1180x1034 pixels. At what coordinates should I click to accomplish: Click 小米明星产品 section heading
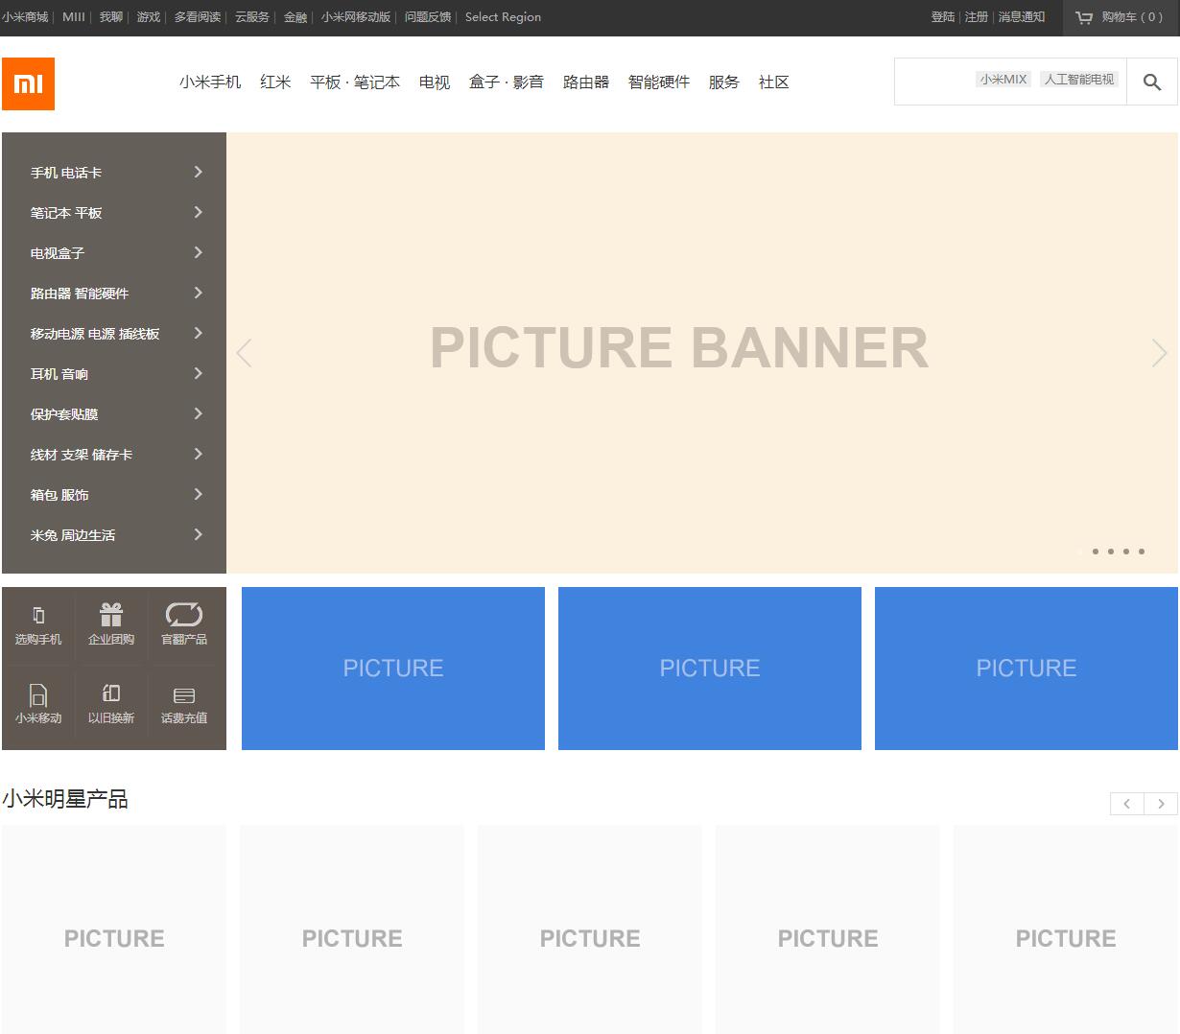(x=65, y=799)
